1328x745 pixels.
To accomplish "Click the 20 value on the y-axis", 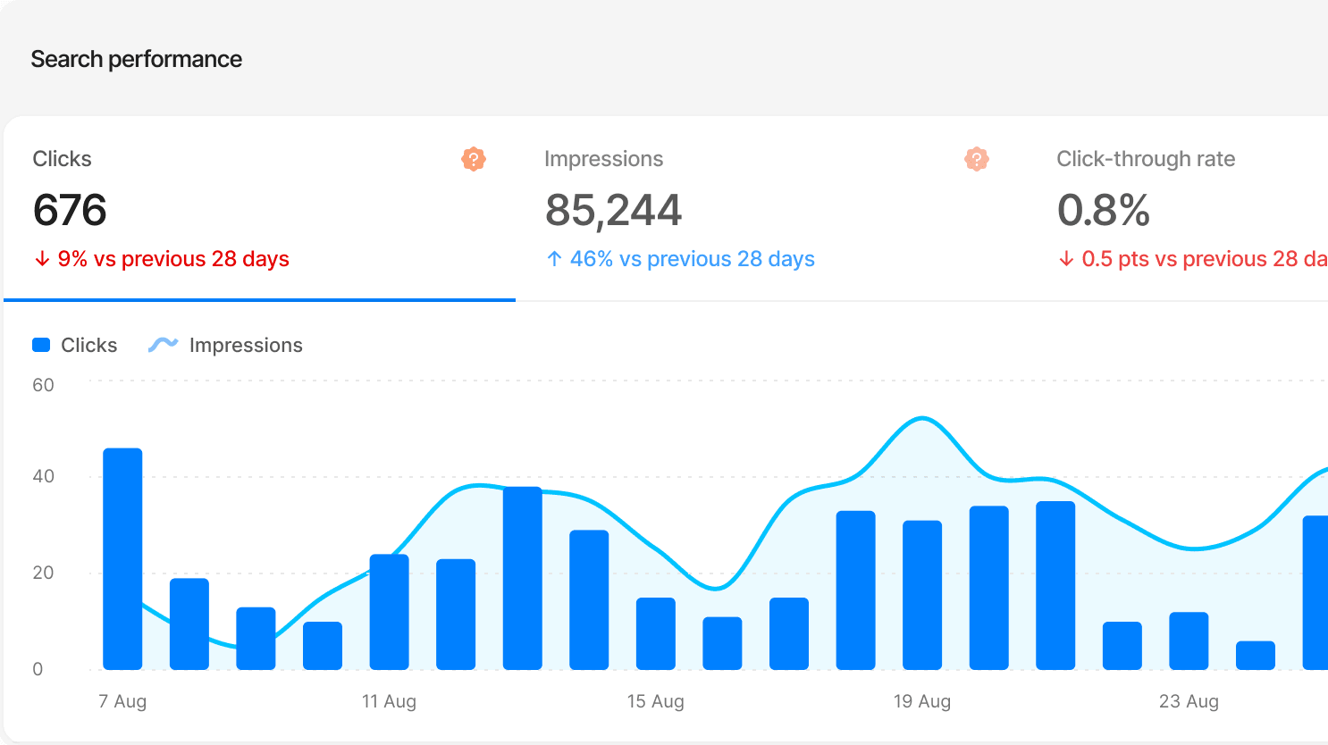I will [x=43, y=573].
